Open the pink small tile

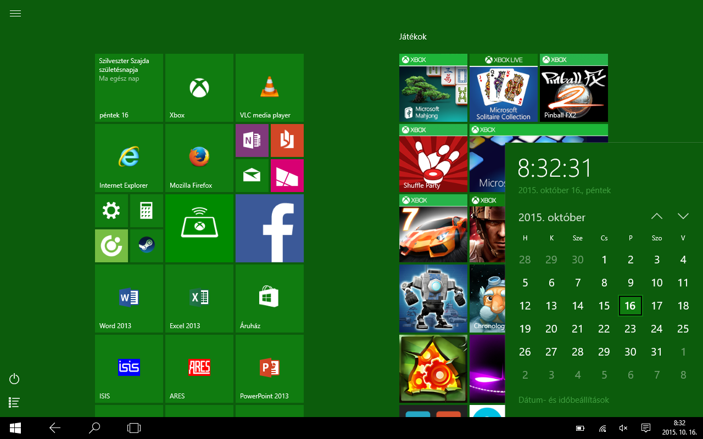pos(287,176)
